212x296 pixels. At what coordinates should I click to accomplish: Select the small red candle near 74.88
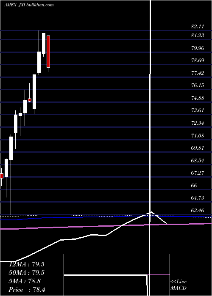(x=30, y=100)
